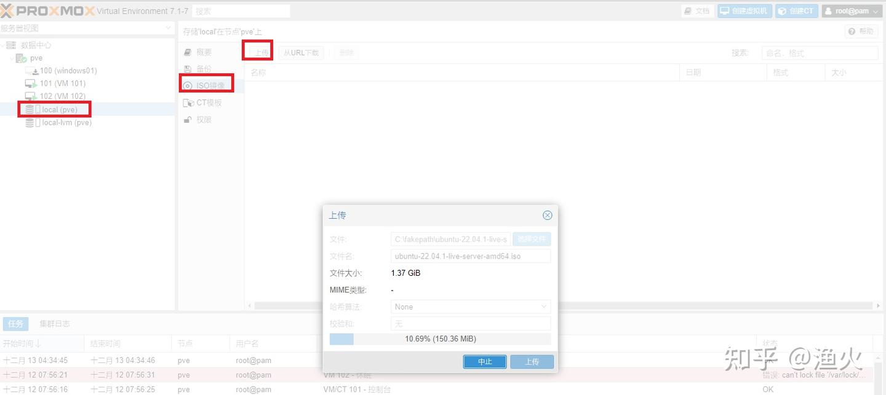Click the upload progress bar
This screenshot has height=395, width=886.
tap(440, 339)
